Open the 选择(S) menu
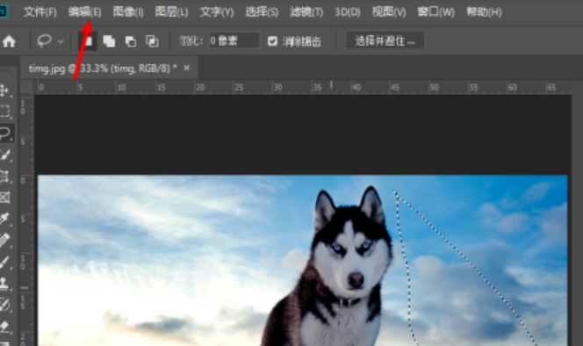This screenshot has width=583, height=346. click(x=262, y=12)
